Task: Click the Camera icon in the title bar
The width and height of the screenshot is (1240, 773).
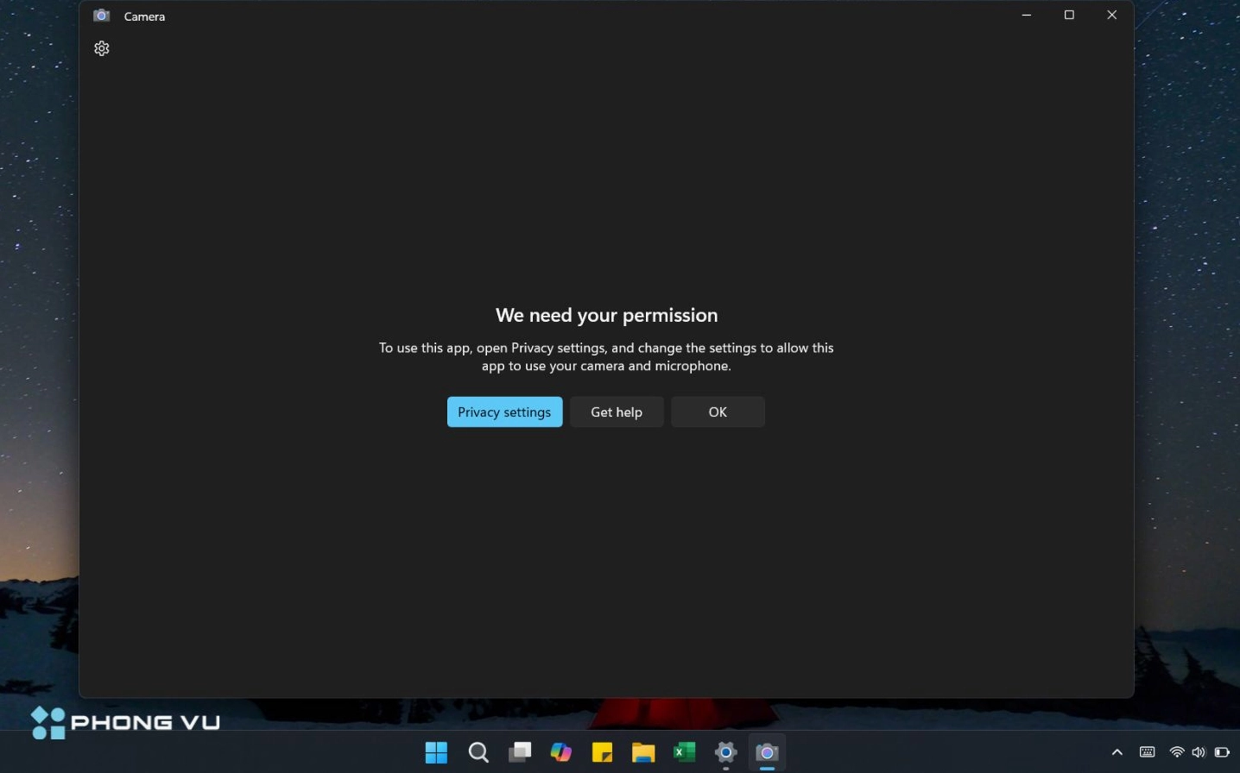Action: coord(101,15)
